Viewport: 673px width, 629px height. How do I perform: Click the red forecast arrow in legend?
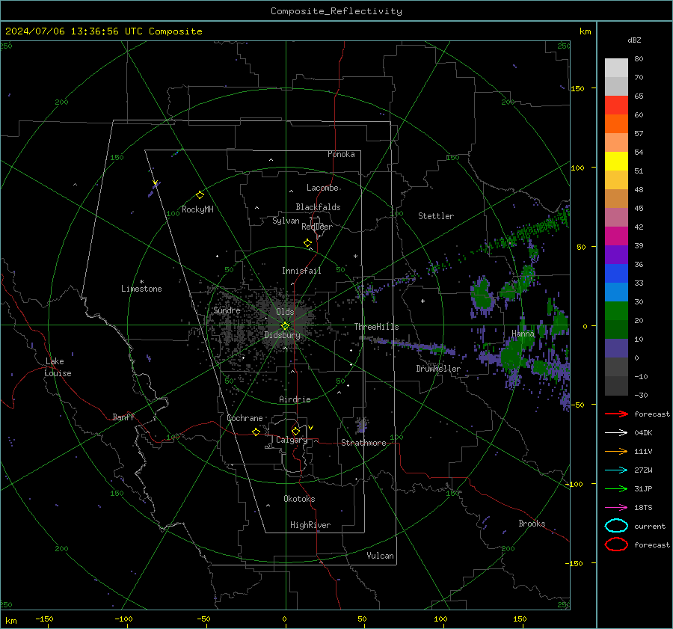(616, 414)
